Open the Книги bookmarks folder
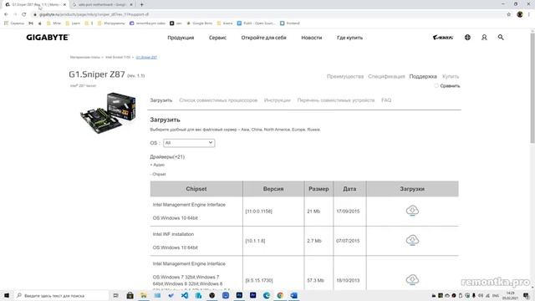This screenshot has width=535, height=301. (225, 23)
